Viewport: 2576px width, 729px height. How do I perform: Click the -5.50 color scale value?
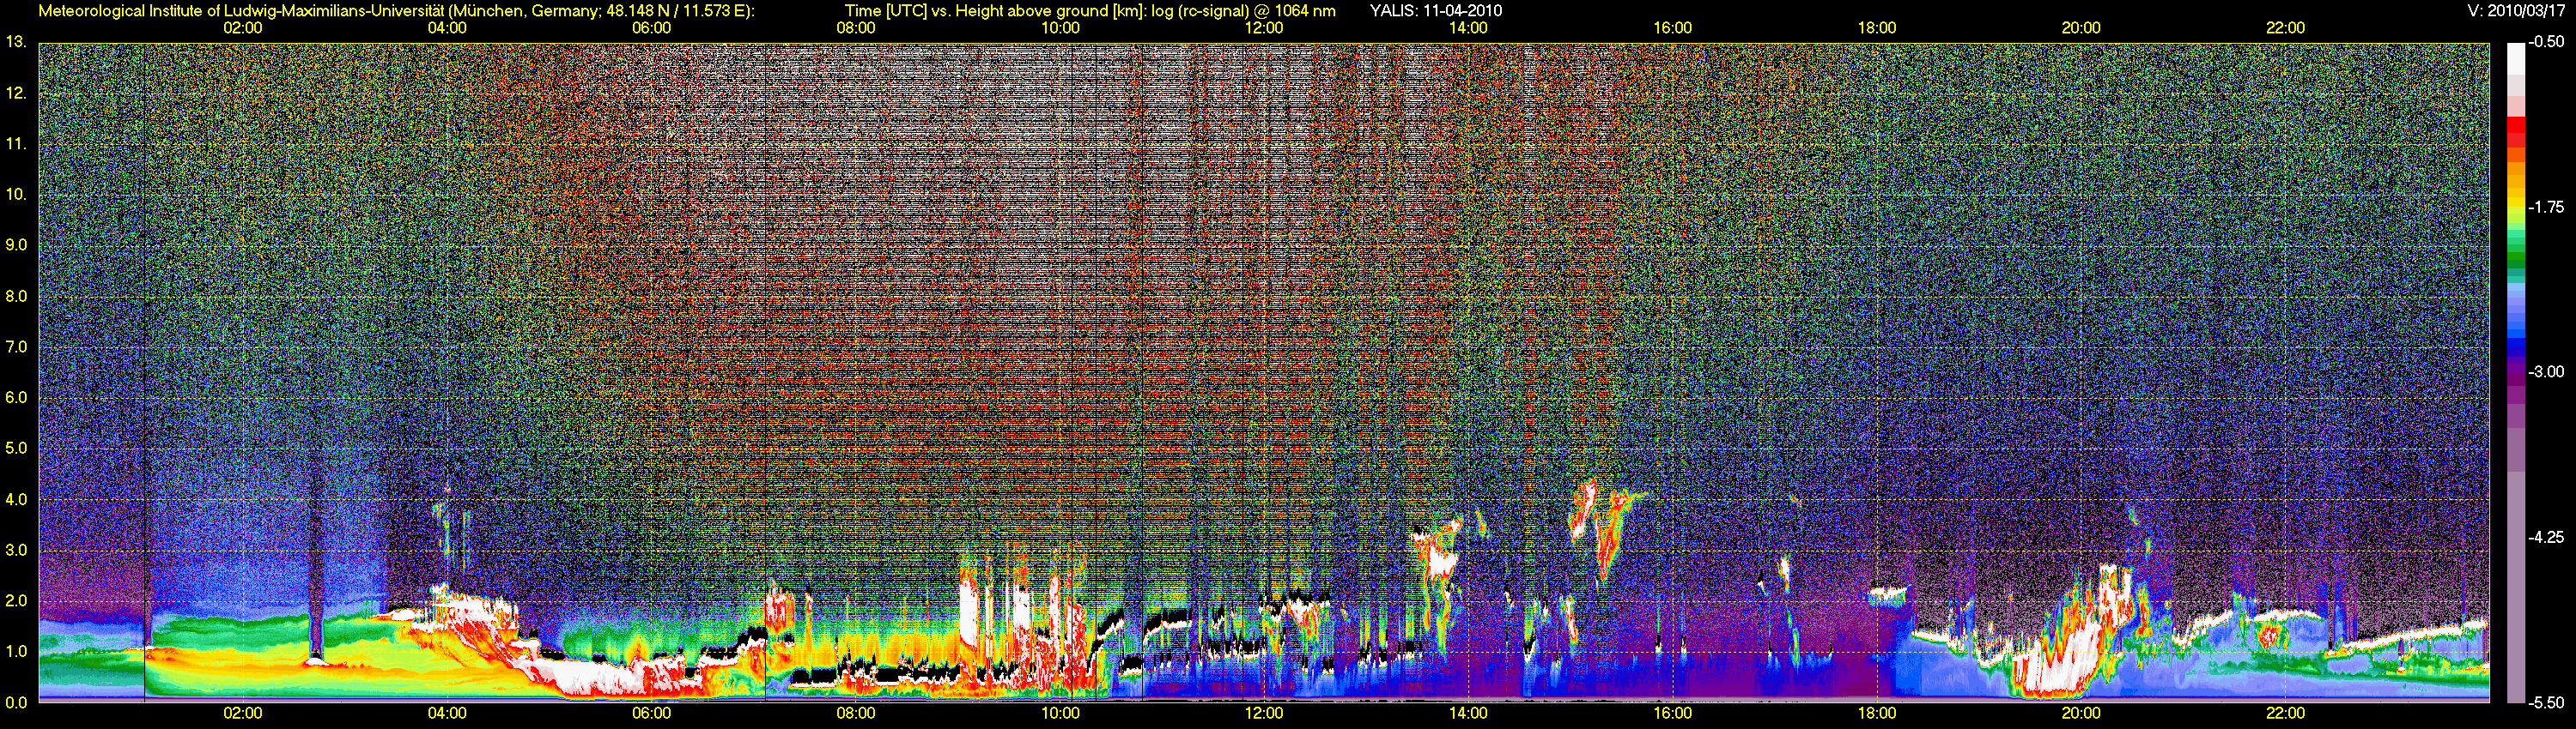coord(2546,702)
